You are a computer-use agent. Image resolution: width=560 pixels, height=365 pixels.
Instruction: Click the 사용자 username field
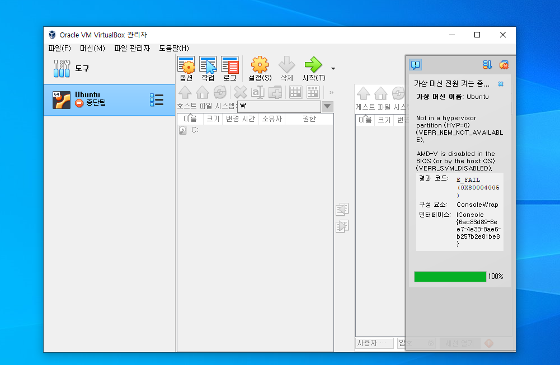pos(374,343)
